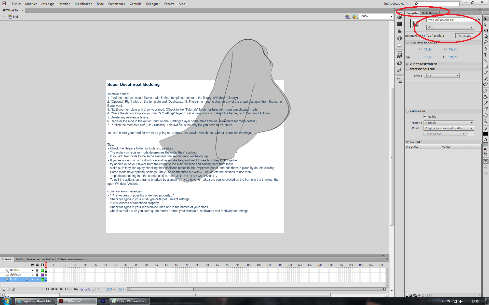Toggle lock on Settings layer
The width and height of the screenshot is (489, 305).
coord(37,275)
